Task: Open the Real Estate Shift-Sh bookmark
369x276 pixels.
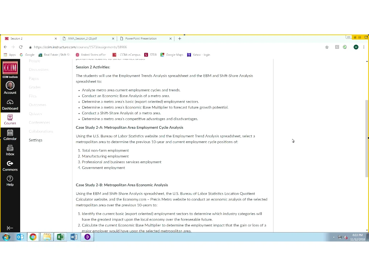Action: [54, 55]
